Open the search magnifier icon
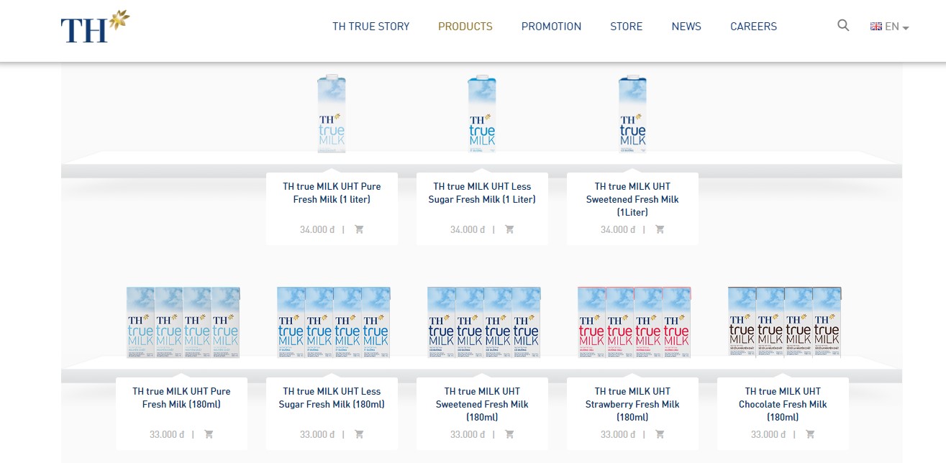946x463 pixels. (844, 25)
